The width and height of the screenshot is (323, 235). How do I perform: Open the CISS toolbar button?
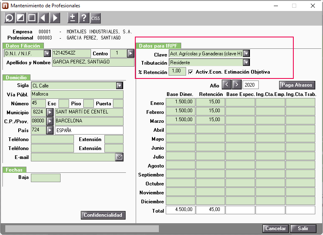(95, 18)
